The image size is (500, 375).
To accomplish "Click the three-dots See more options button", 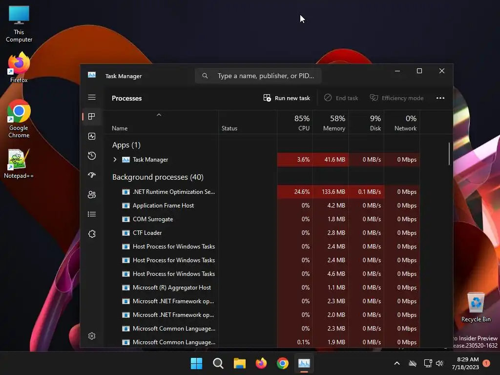I will 440,98.
